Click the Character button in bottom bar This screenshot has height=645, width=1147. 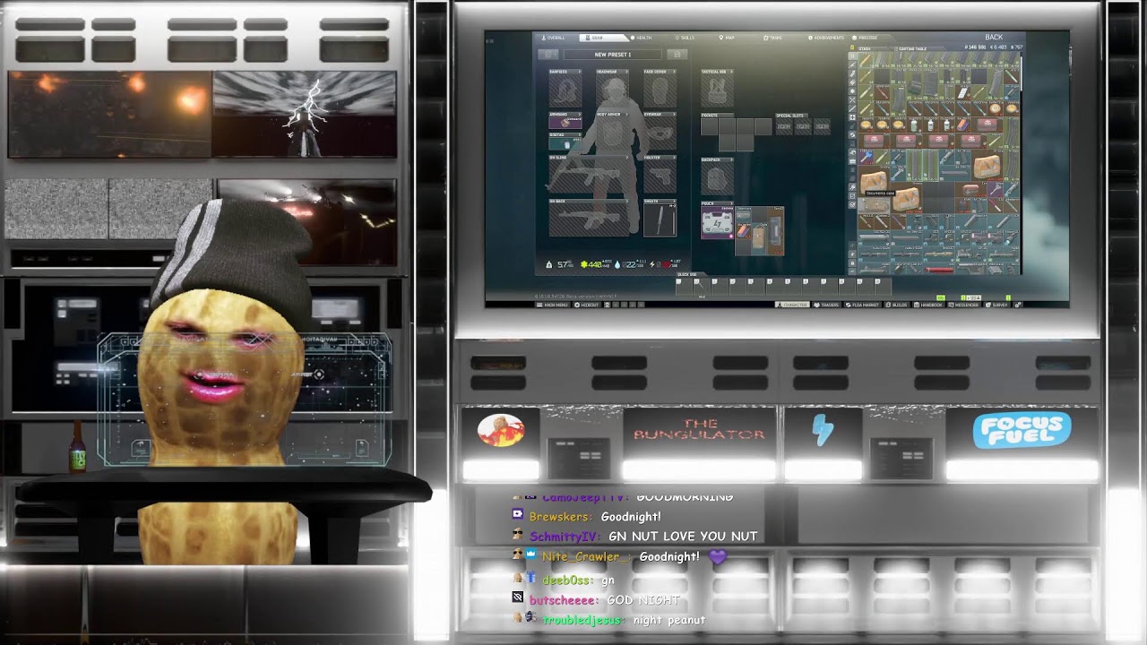tap(793, 305)
